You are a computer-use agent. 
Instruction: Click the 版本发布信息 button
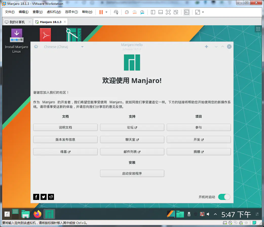point(65,139)
